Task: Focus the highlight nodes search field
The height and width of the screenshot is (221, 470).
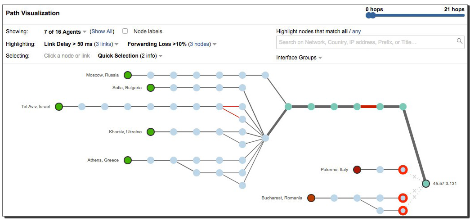Action: (x=364, y=42)
